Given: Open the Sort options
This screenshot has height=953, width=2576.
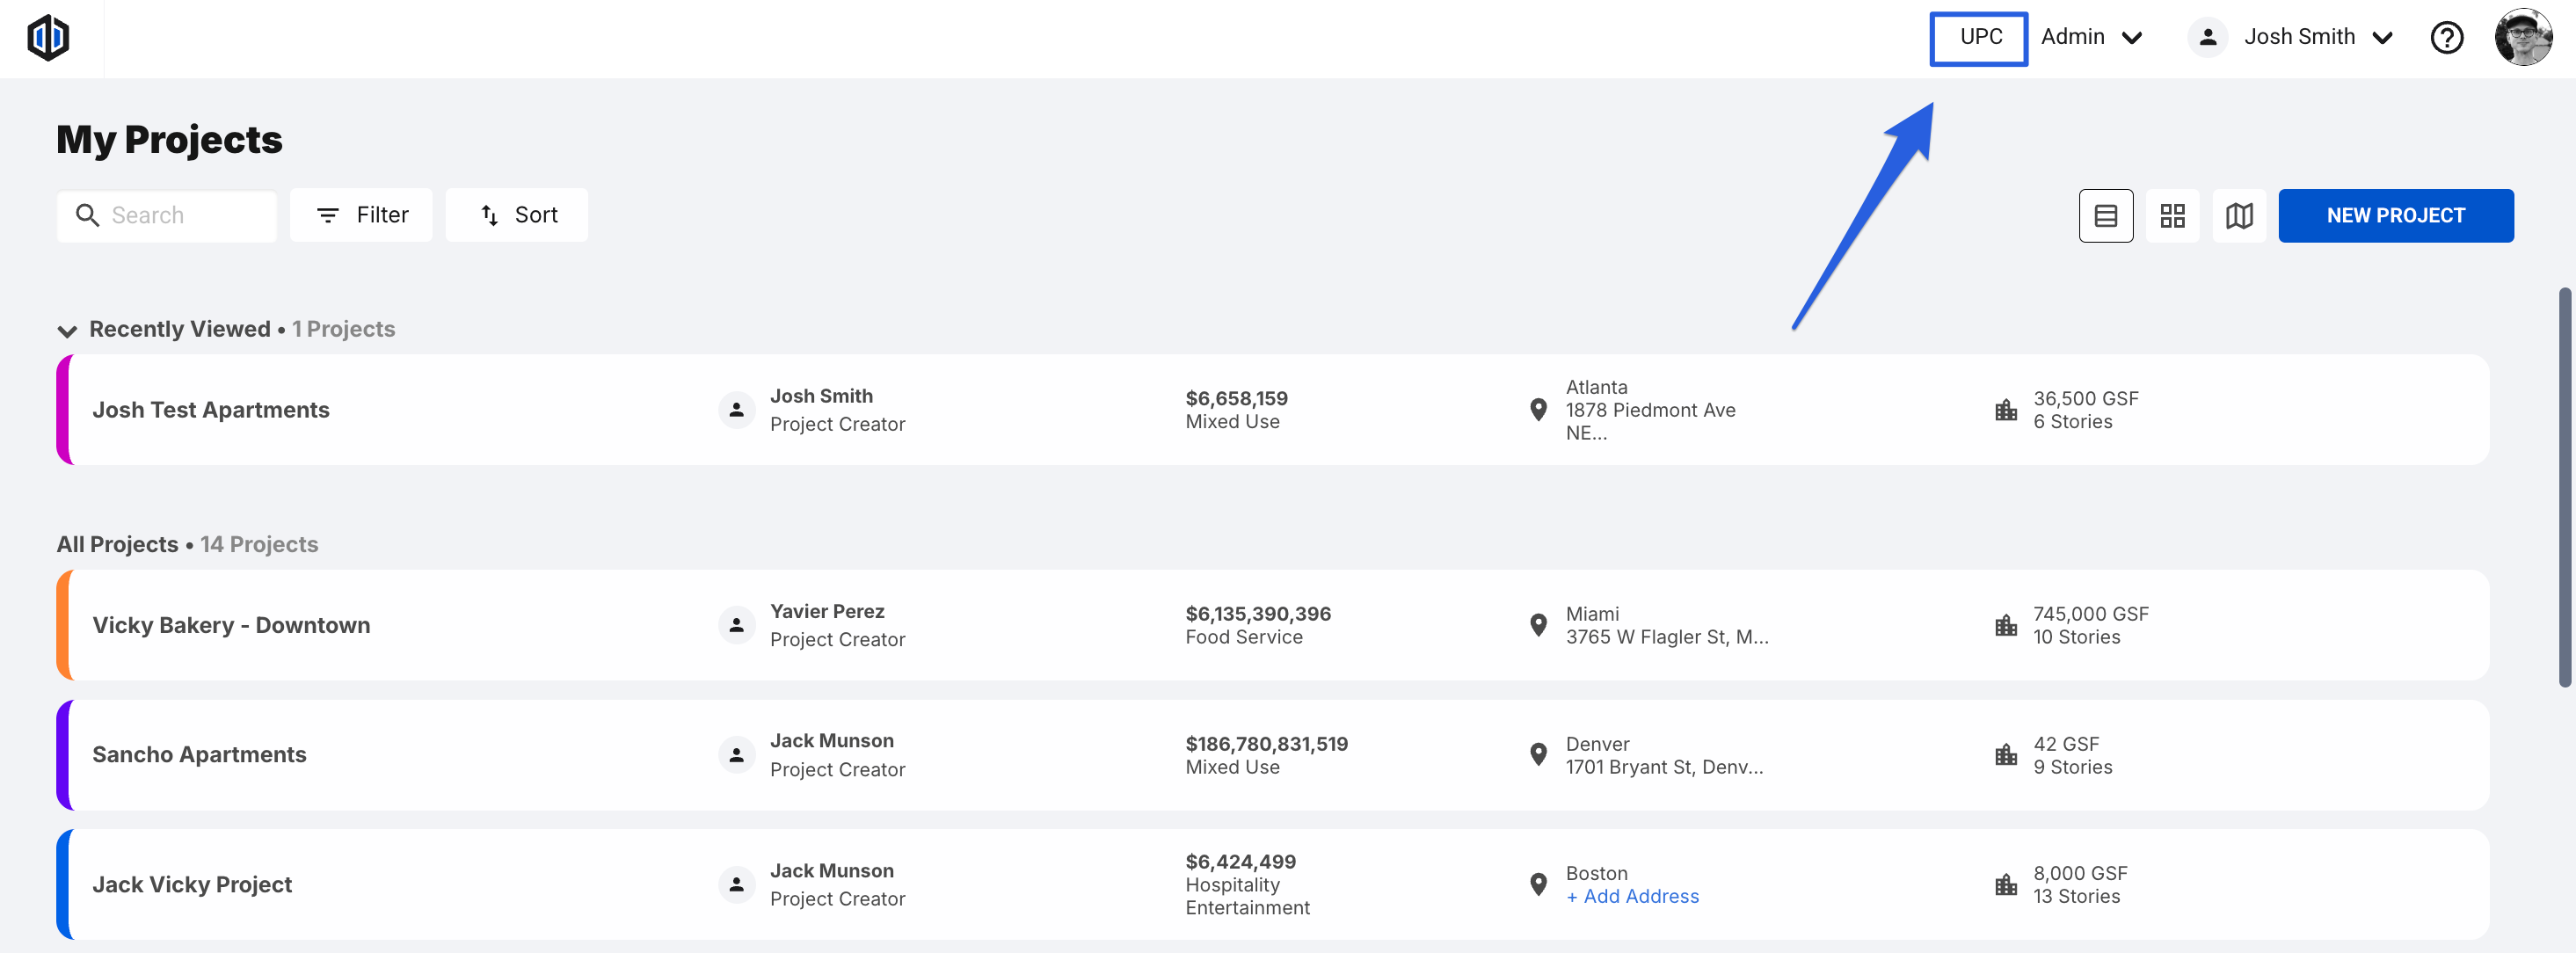Looking at the screenshot, I should (x=517, y=216).
